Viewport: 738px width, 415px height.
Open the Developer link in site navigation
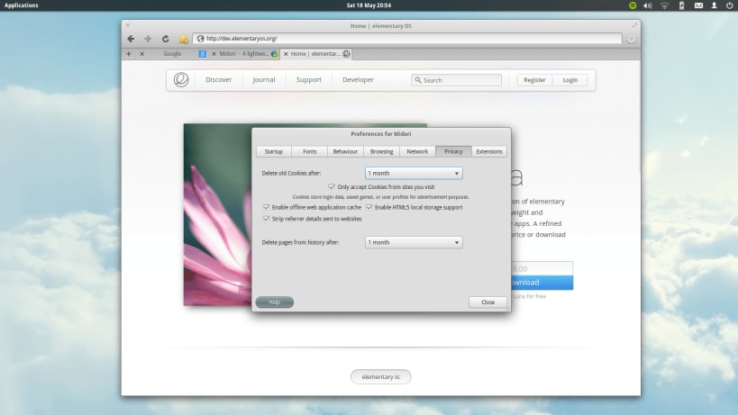pyautogui.click(x=358, y=80)
